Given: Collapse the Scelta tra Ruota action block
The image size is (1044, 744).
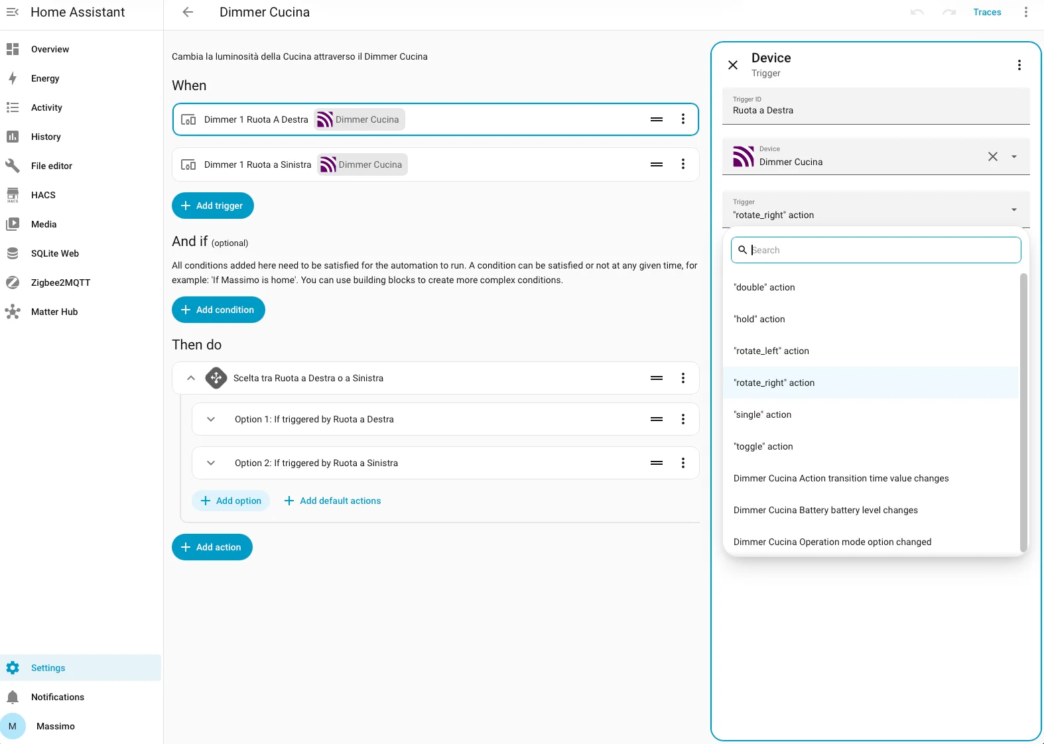Looking at the screenshot, I should coord(191,378).
